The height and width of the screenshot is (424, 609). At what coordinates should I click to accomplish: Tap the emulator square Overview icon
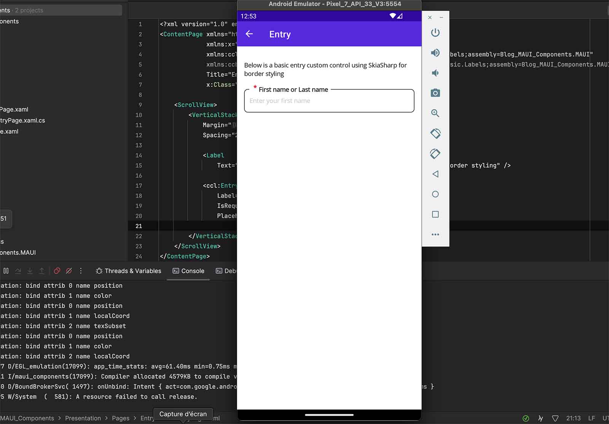pyautogui.click(x=435, y=214)
